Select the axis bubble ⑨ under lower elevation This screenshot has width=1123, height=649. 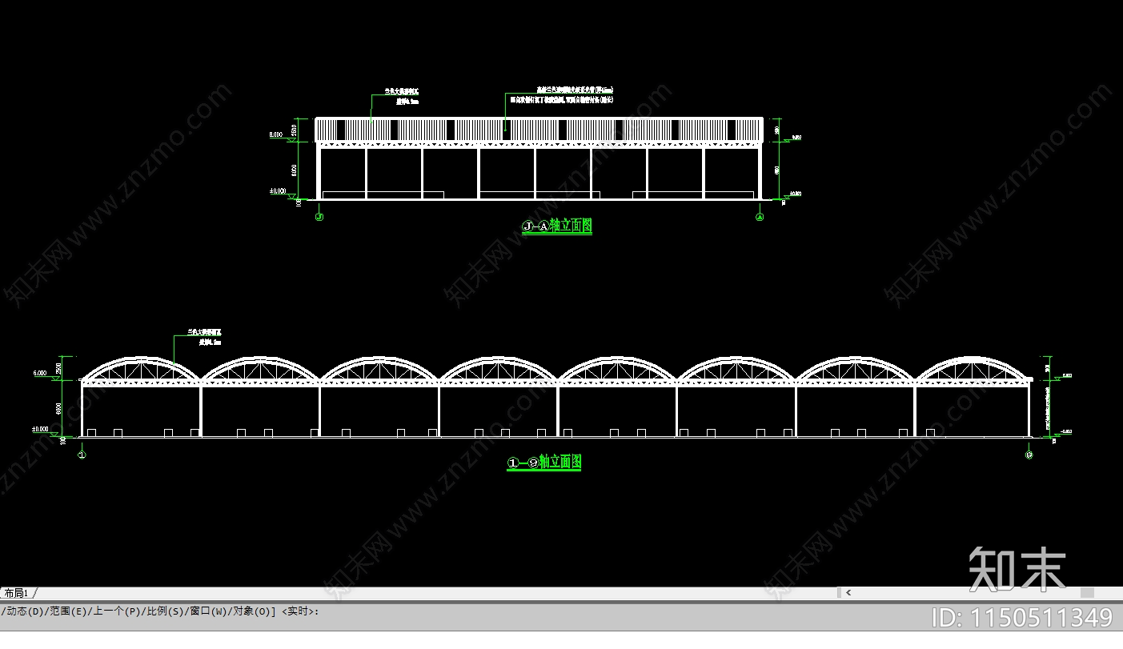(1029, 455)
